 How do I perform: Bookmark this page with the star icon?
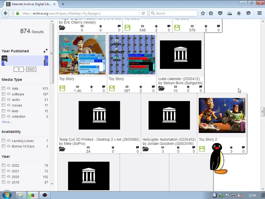coord(203,13)
